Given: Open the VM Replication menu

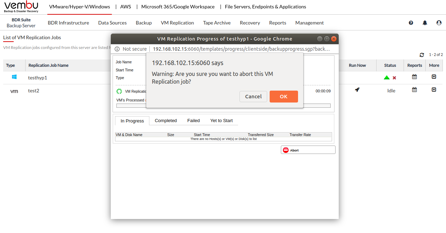Looking at the screenshot, I should coord(177,23).
